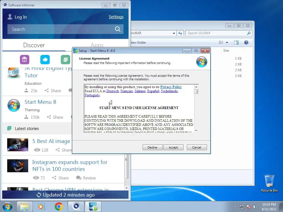Click the eye icon with 128 views

(x=37, y=150)
